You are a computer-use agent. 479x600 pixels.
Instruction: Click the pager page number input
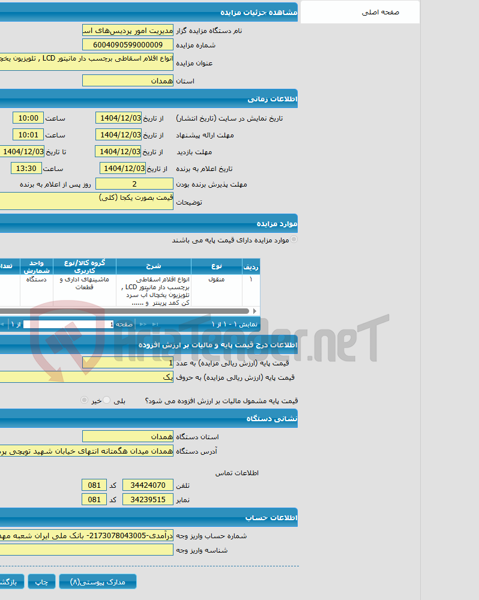pyautogui.click(x=68, y=325)
